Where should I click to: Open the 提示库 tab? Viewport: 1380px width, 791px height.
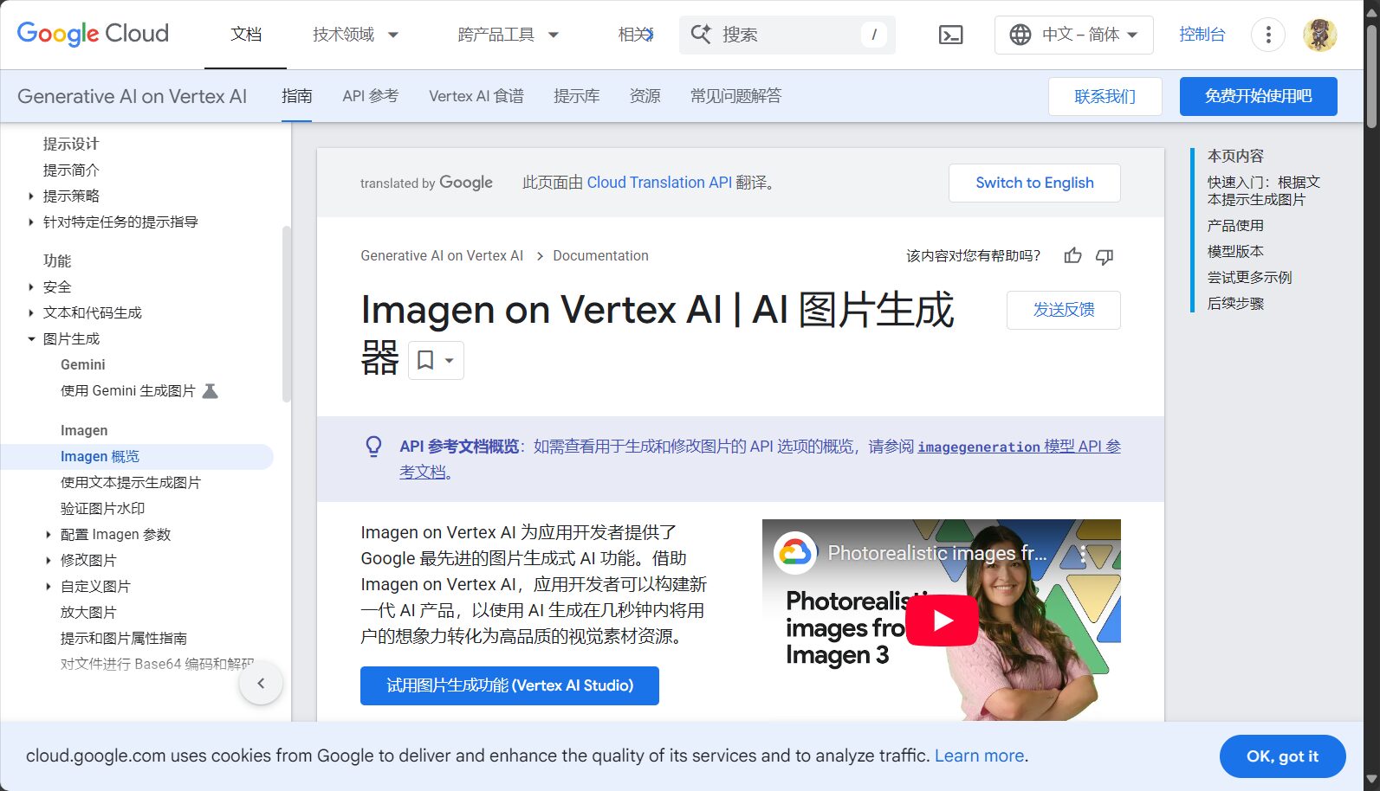577,96
